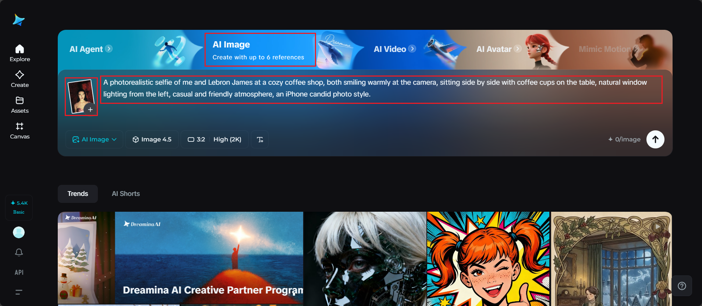
Task: Open the notifications bell
Action: point(19,252)
